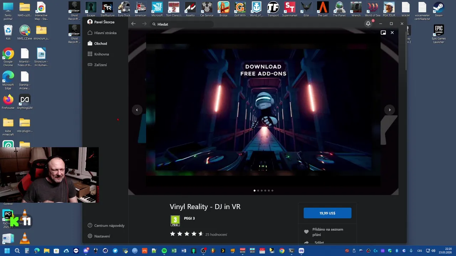This screenshot has width=456, height=256.
Task: Open Tento počítač desktop icon
Action: (8, 11)
